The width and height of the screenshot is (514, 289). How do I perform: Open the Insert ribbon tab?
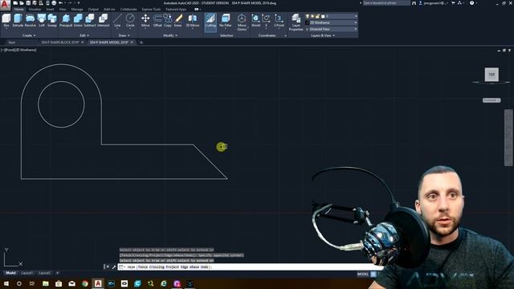tap(50, 9)
